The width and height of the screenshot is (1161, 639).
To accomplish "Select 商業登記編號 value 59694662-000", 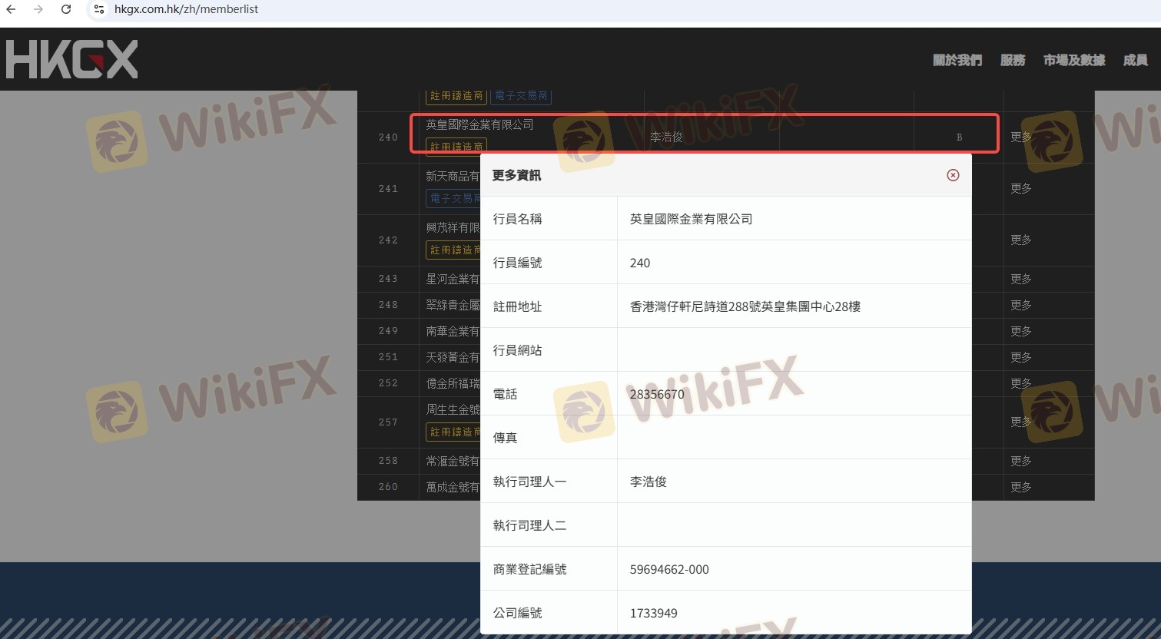I will click(x=669, y=569).
